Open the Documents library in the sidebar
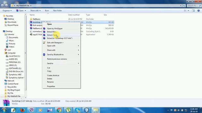 click(13, 37)
